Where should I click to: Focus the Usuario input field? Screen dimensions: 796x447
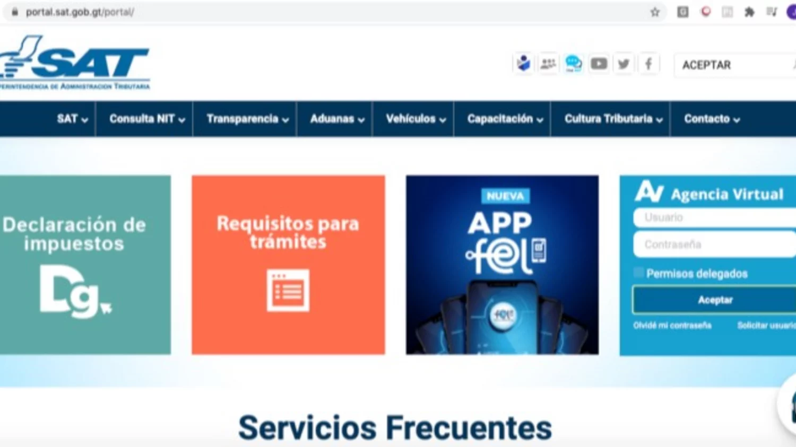coord(715,217)
